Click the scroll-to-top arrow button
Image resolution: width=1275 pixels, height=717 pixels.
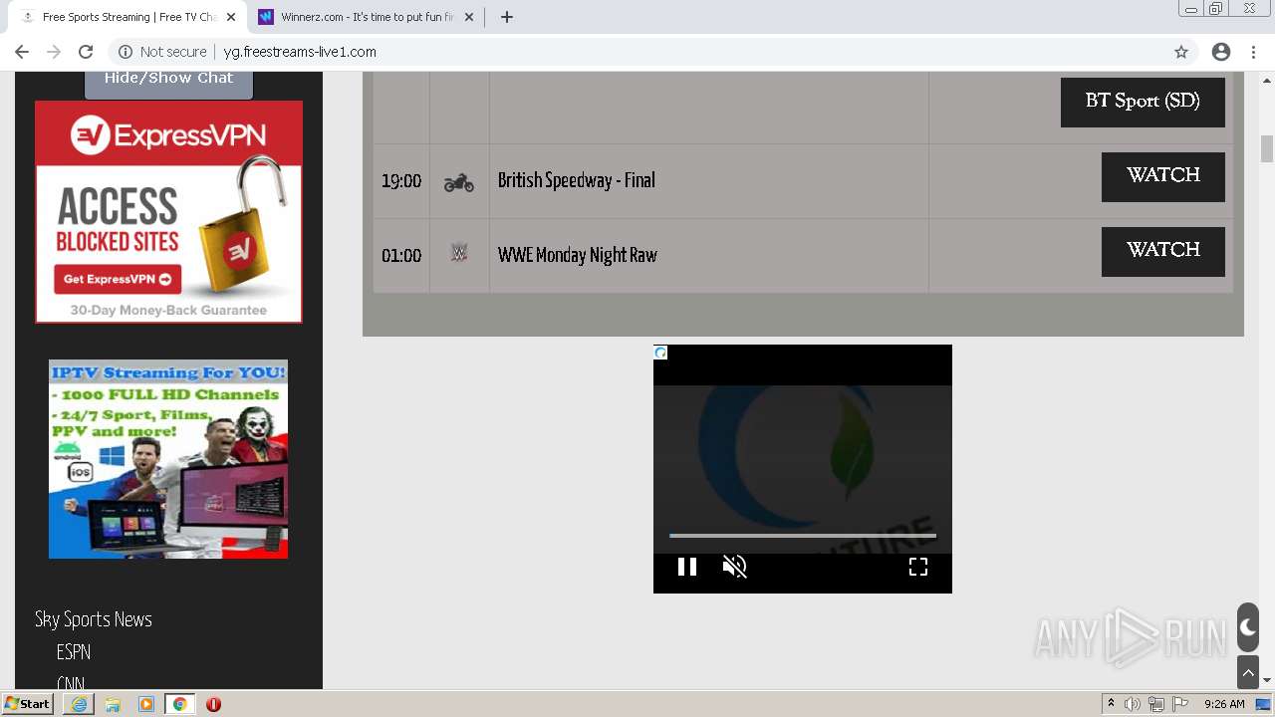point(1248,672)
